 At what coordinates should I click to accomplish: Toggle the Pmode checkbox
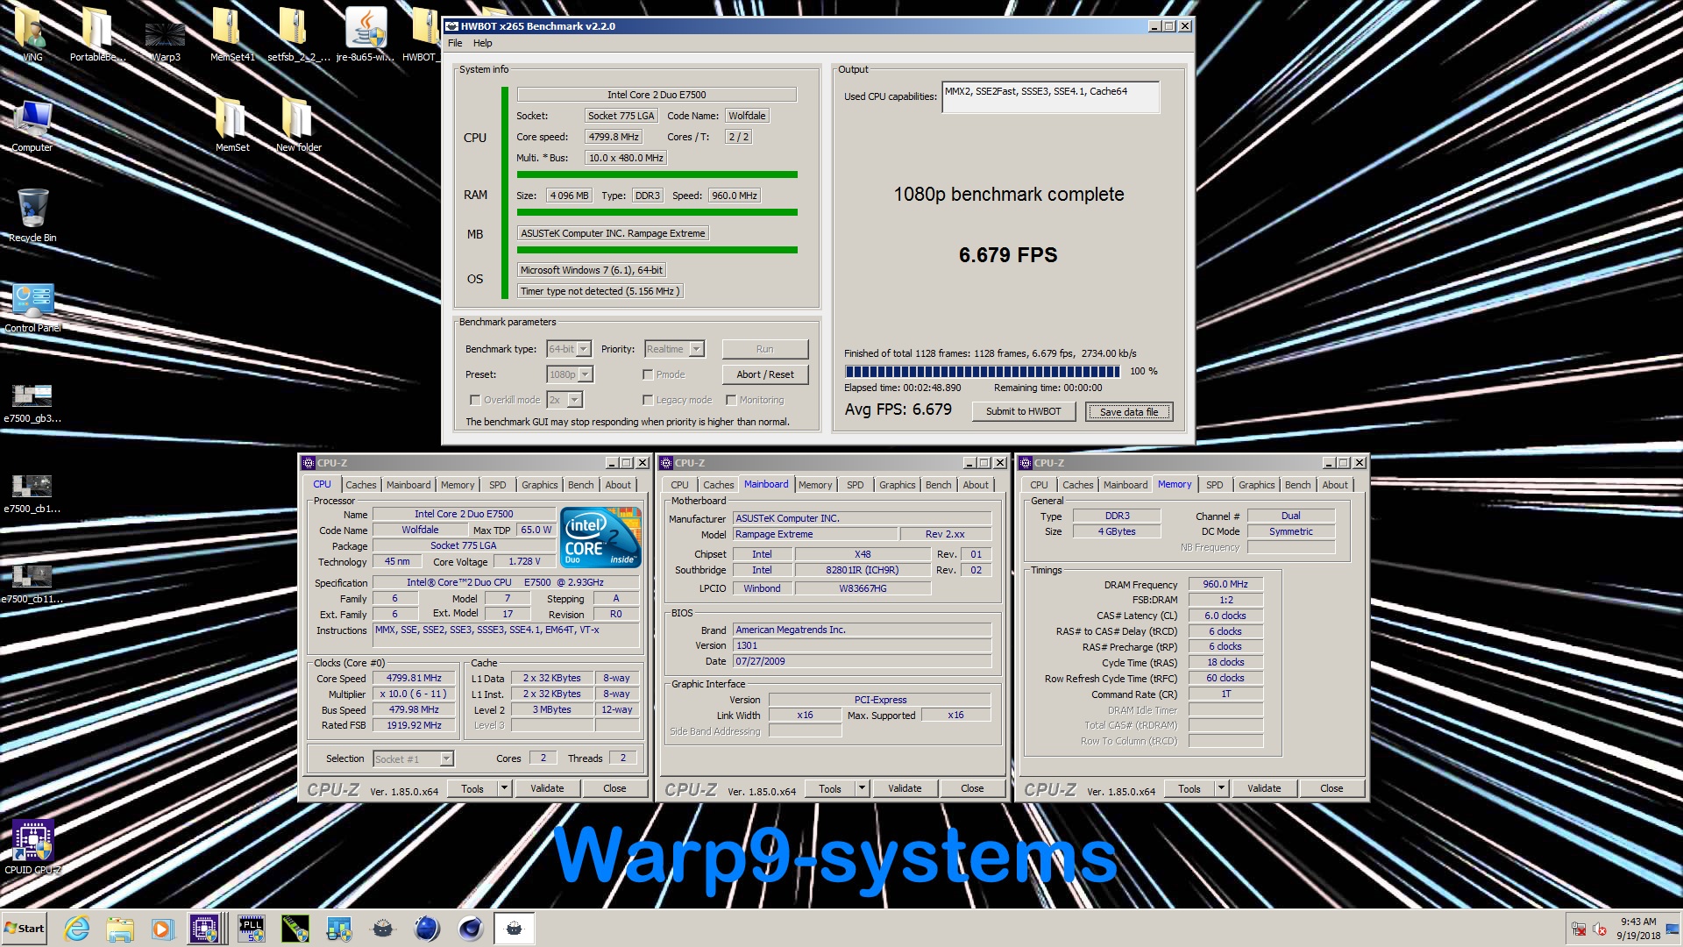648,374
